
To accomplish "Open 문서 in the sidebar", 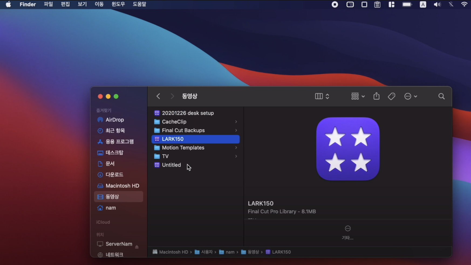I will click(118, 164).
